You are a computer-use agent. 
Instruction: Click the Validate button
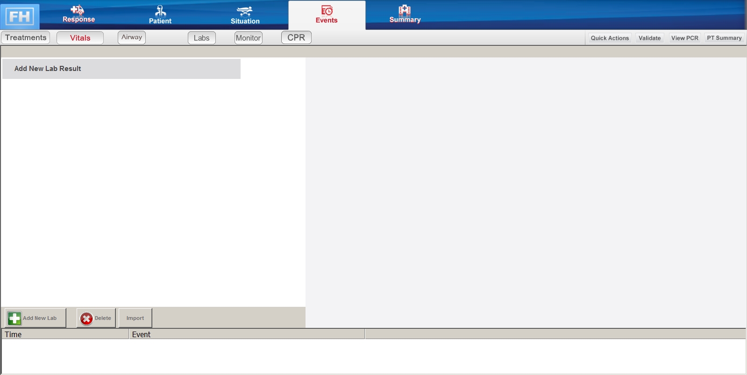(649, 38)
